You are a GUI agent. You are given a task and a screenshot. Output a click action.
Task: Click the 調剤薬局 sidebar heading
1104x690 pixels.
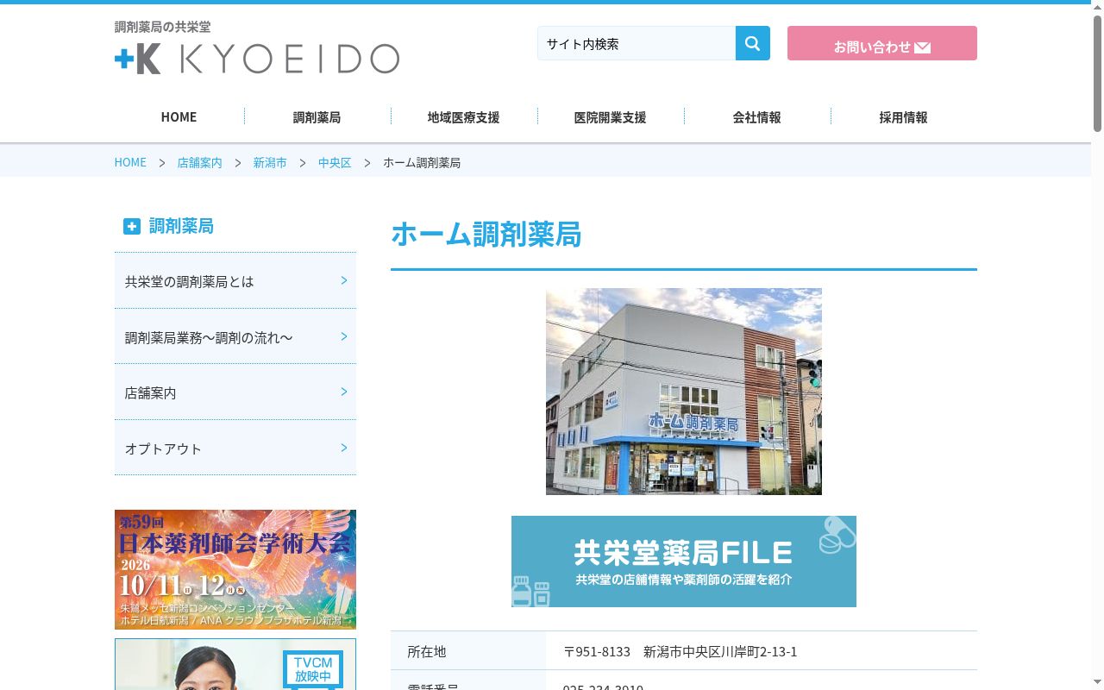click(x=181, y=226)
